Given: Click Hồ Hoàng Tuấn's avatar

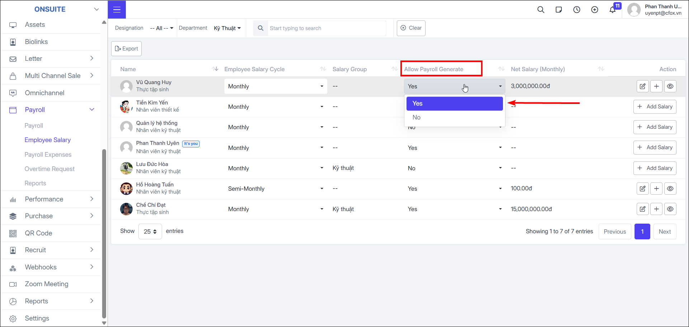Looking at the screenshot, I should click(126, 189).
